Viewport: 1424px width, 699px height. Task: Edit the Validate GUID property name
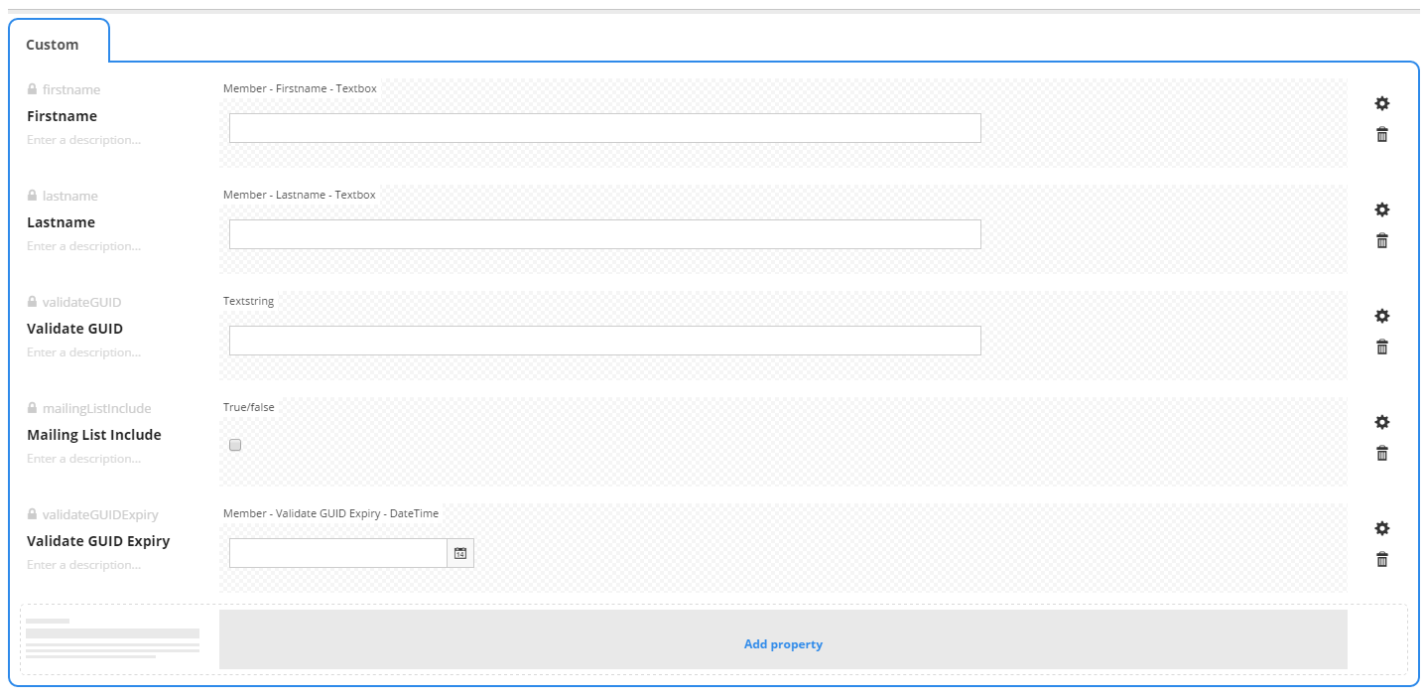[74, 329]
